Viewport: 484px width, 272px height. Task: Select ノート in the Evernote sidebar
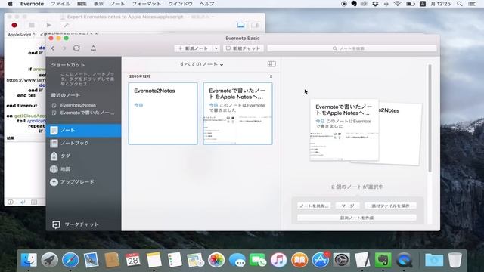(x=83, y=131)
